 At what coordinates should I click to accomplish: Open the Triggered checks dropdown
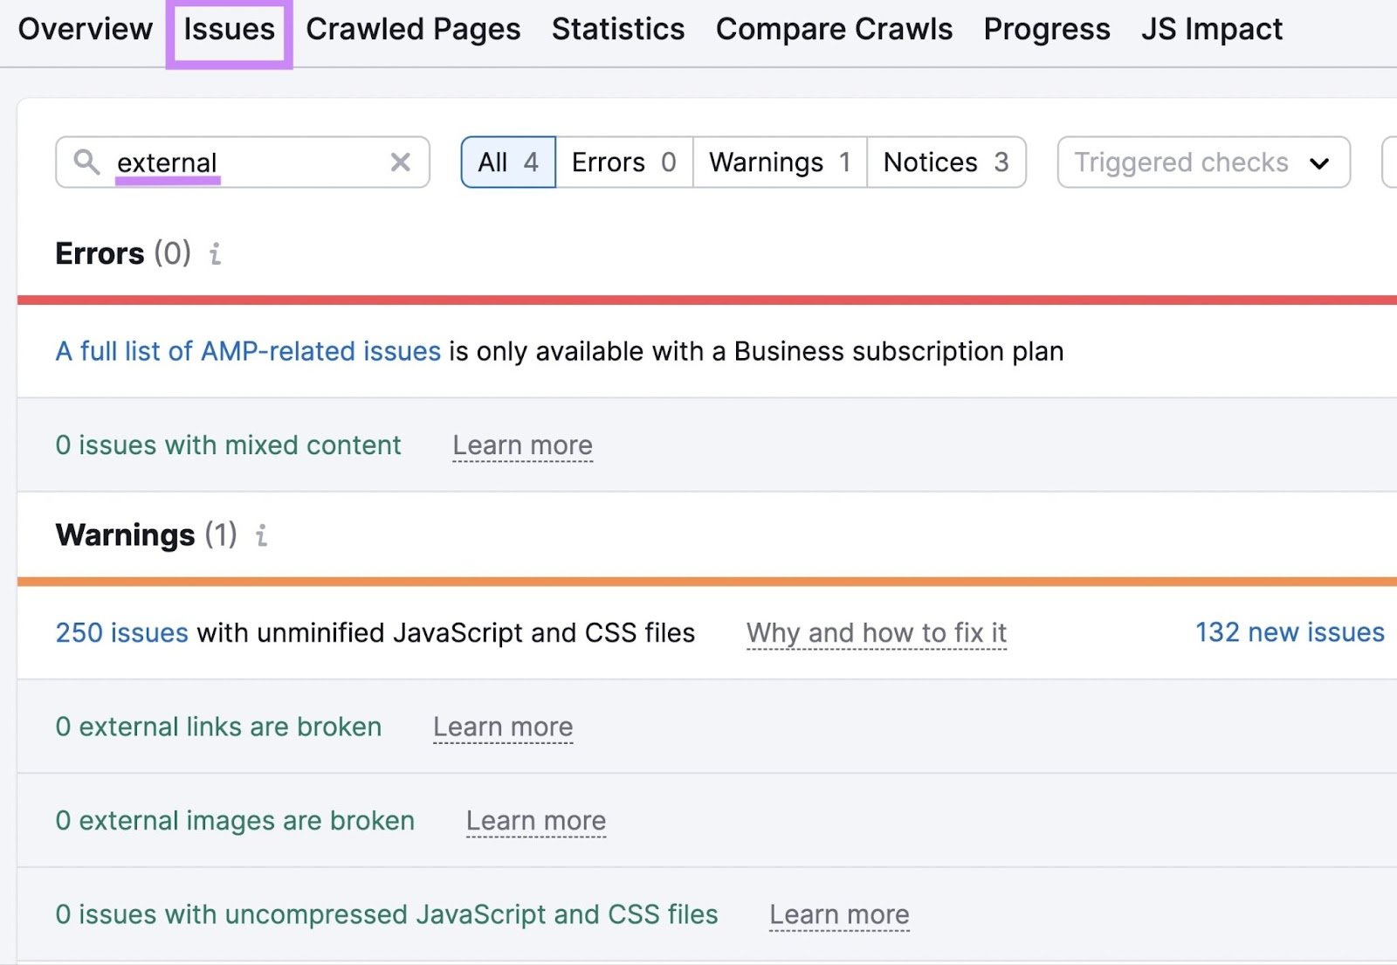tap(1202, 162)
